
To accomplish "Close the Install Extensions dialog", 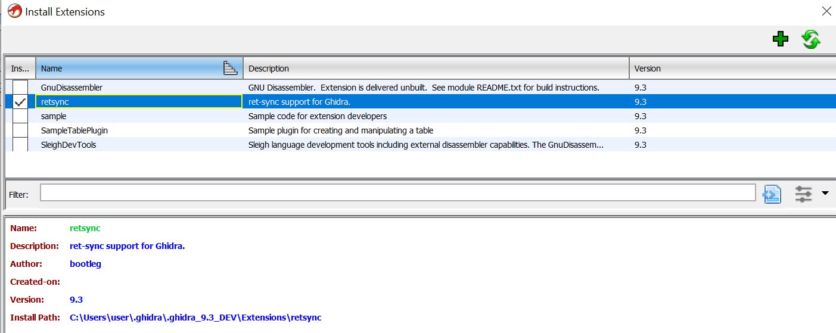I will point(826,11).
